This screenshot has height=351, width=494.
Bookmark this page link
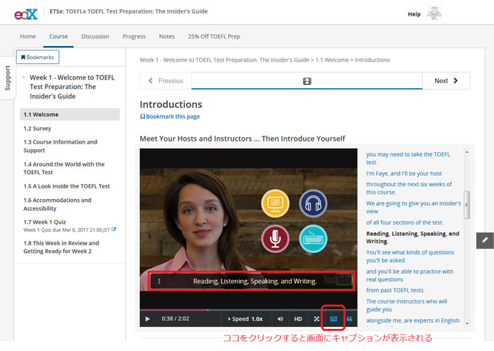point(169,117)
